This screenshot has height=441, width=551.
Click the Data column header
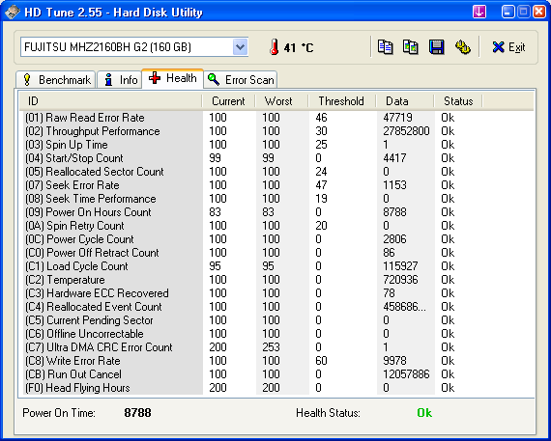coord(405,101)
